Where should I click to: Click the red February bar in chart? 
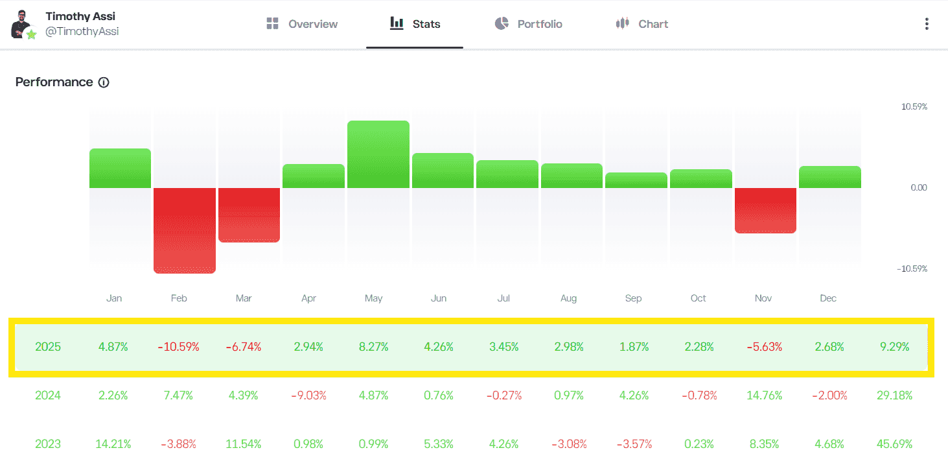point(185,230)
